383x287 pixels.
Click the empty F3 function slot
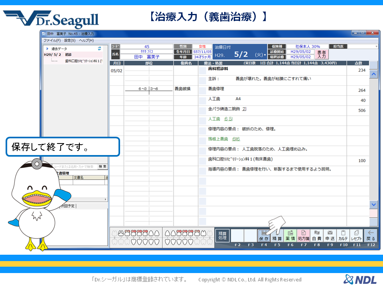pos(251,236)
